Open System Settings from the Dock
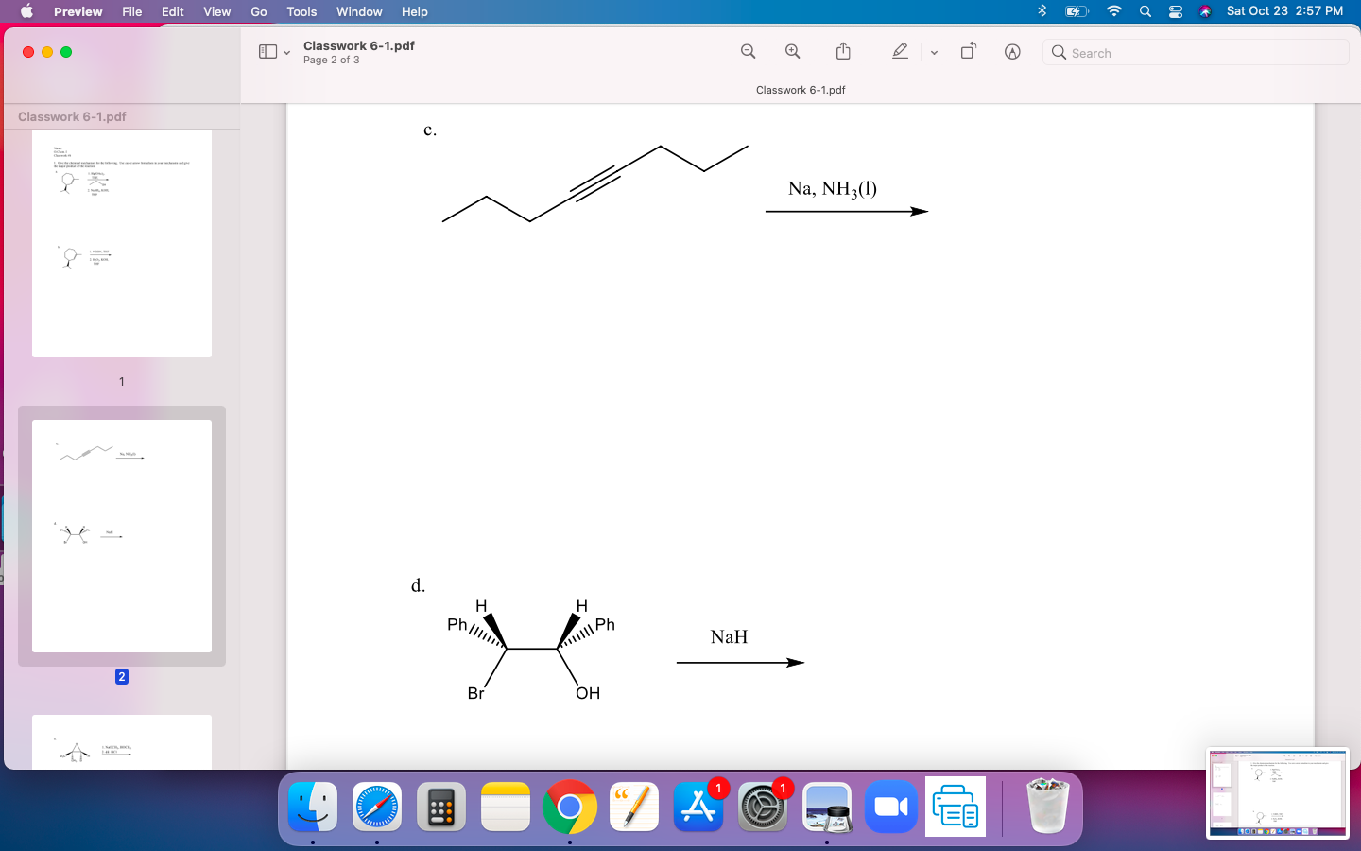This screenshot has height=851, width=1361. [763, 807]
